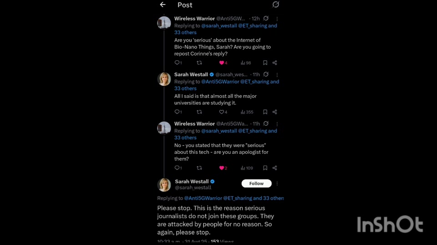Share Wireless Warrior's 'apologist' tweet
This screenshot has height=245, width=437.
(x=274, y=168)
